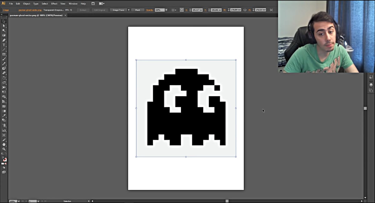Open the zoom level dropdown in status bar
Screen dimensions: 375x203
coord(19,201)
